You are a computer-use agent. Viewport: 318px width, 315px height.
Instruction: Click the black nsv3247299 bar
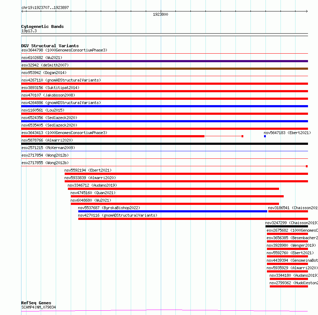(287, 226)
